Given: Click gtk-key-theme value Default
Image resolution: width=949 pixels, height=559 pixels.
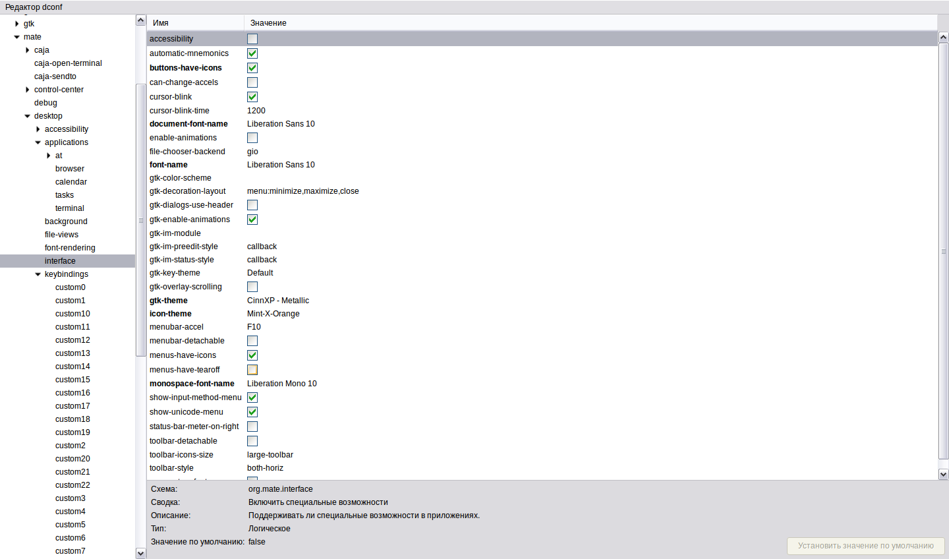Looking at the screenshot, I should click(260, 273).
